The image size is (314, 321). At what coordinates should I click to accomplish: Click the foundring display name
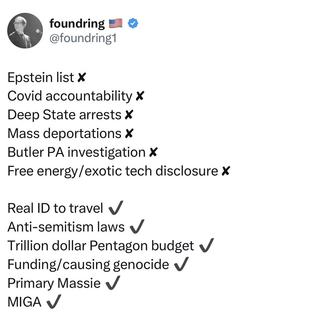[77, 23]
